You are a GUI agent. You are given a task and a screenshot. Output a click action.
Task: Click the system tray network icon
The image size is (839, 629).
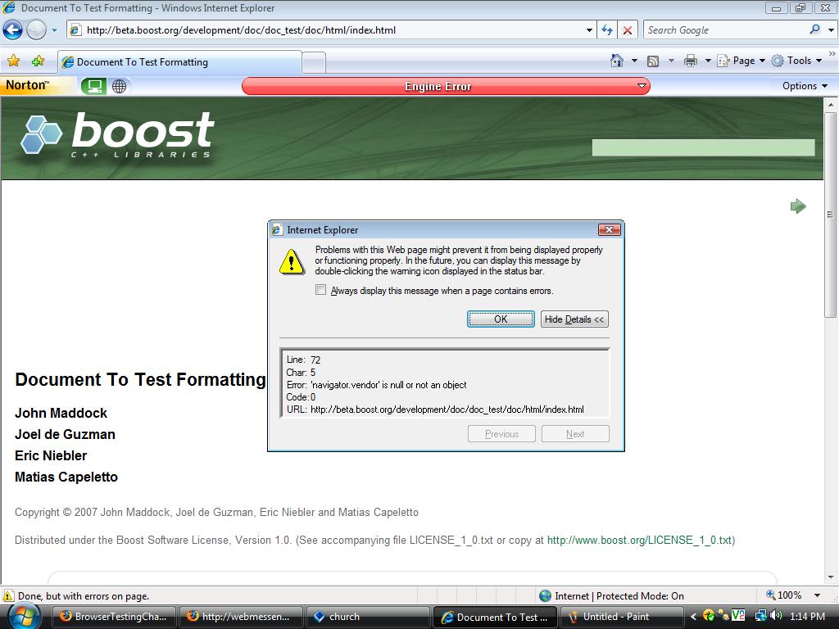(x=761, y=616)
